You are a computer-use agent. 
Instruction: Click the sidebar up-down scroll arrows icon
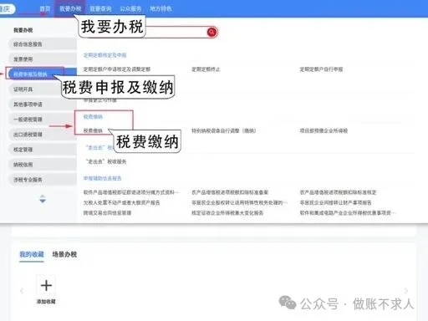(43, 199)
